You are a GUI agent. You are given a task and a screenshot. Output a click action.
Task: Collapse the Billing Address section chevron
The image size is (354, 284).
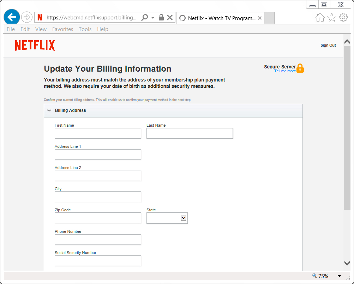coord(49,110)
